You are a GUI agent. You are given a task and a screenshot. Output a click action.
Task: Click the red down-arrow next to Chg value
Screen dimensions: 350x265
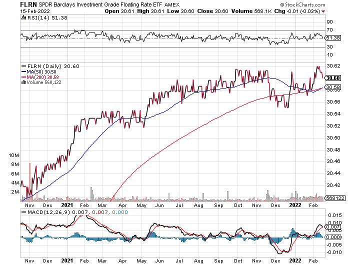(x=323, y=11)
